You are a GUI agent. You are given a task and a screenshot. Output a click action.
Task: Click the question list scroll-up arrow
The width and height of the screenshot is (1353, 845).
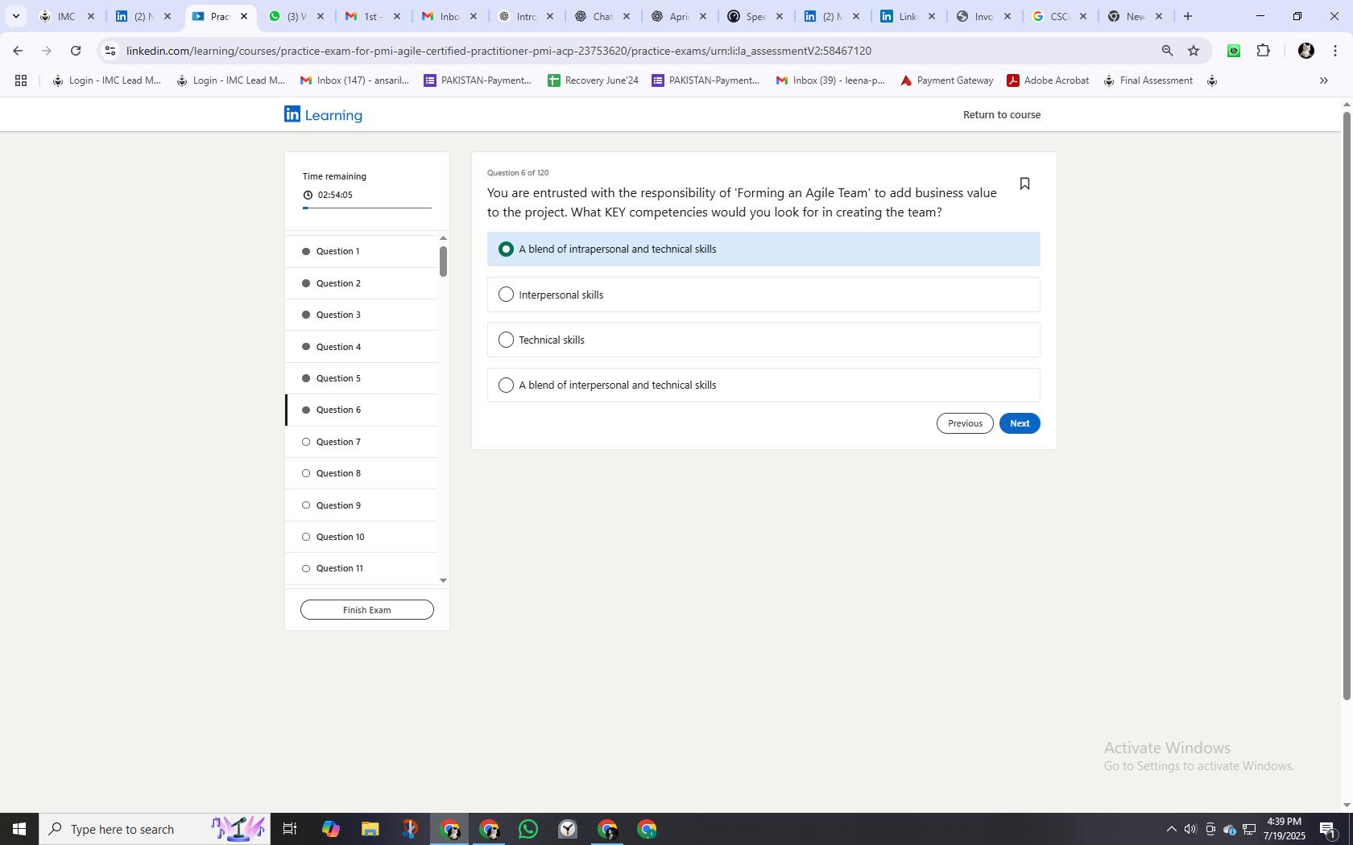pyautogui.click(x=443, y=238)
